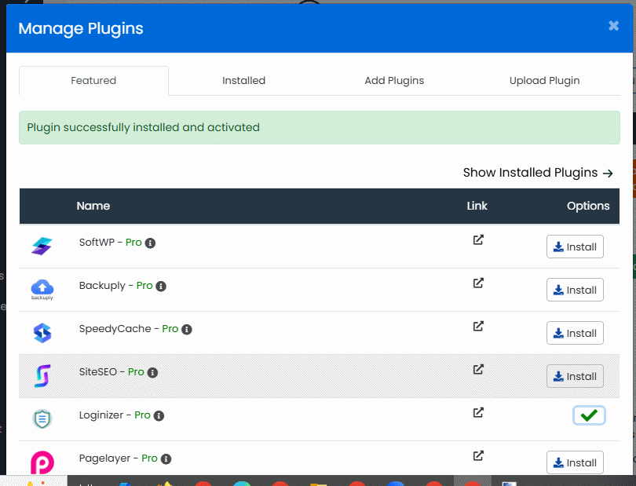Click the SoftWP plugin logo
Viewport: 636px width, 486px height.
coord(42,246)
